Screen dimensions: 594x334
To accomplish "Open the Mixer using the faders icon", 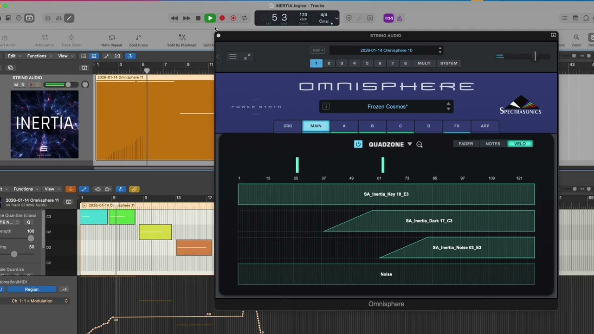I will [58, 18].
